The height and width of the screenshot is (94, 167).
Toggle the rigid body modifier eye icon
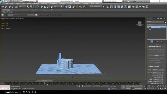[x=148, y=27]
